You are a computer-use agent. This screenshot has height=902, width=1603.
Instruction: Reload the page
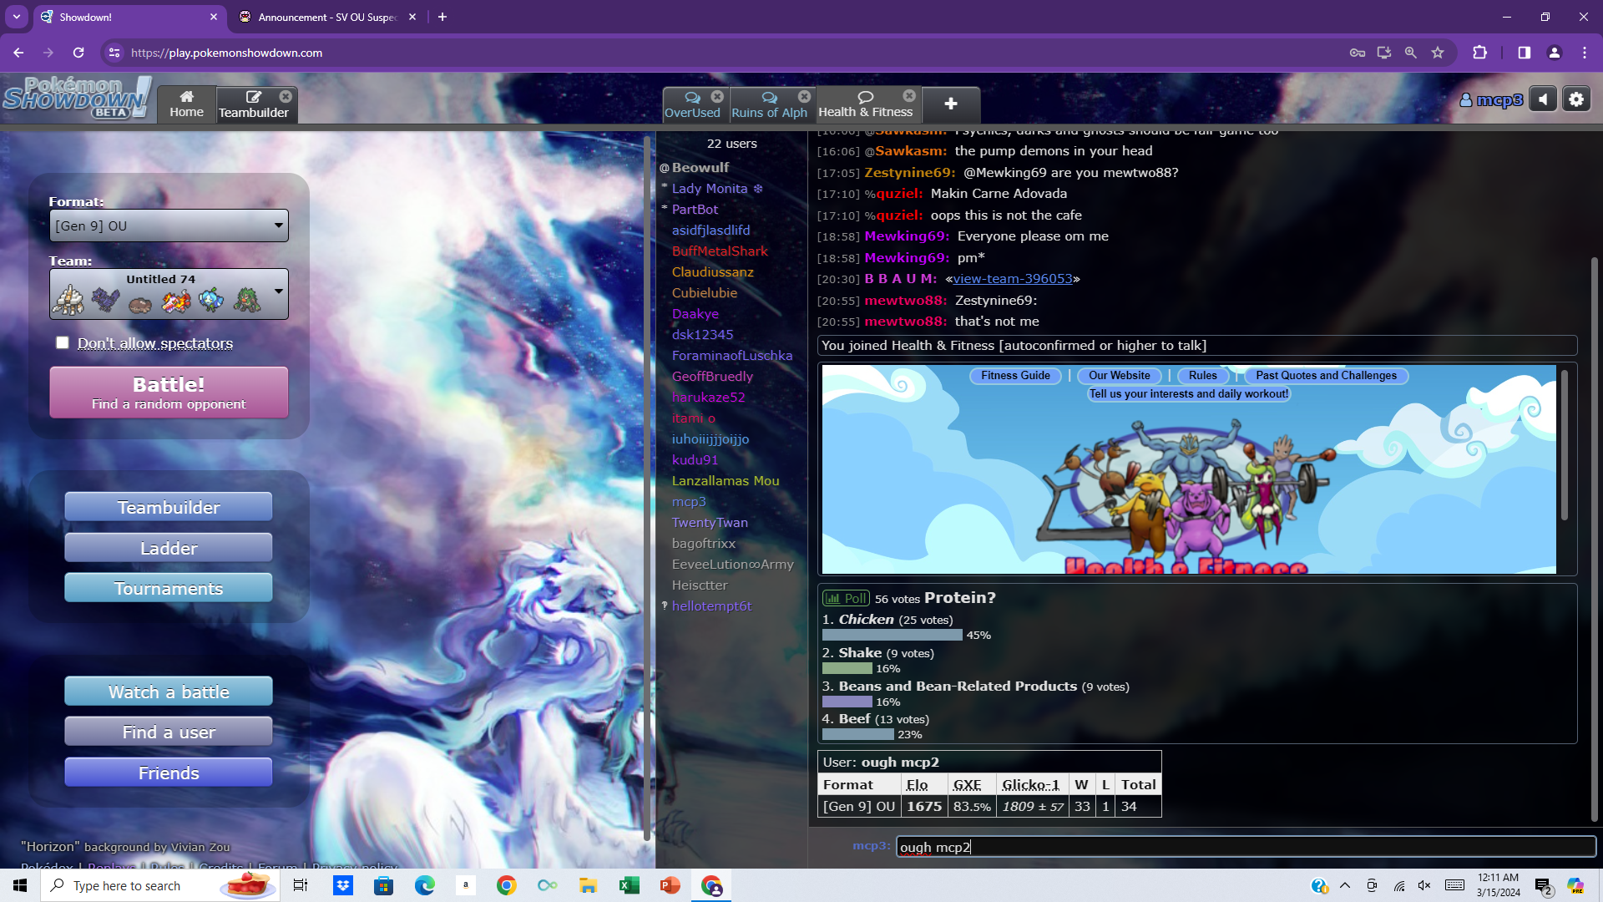(x=78, y=53)
